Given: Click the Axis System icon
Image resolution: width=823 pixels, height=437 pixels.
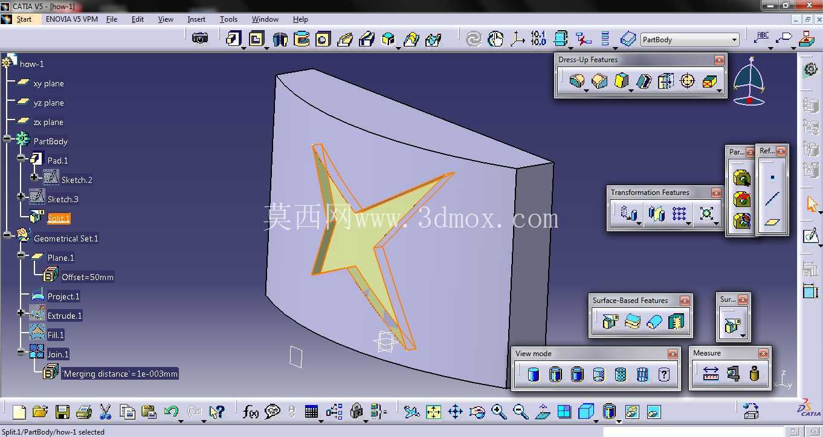Looking at the screenshot, I should (517, 39).
